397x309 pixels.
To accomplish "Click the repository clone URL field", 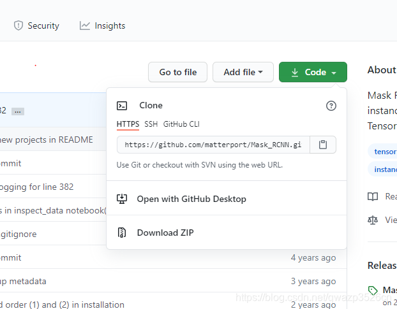I will (x=213, y=145).
